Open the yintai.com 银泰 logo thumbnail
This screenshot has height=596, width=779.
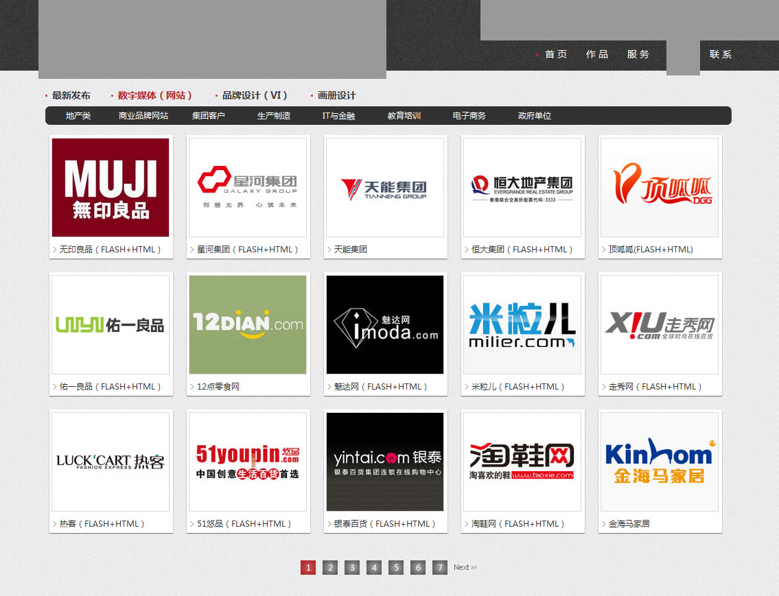pyautogui.click(x=385, y=462)
